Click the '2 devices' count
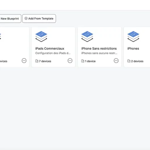Image resolution: width=150 pixels, height=150 pixels. (137, 61)
